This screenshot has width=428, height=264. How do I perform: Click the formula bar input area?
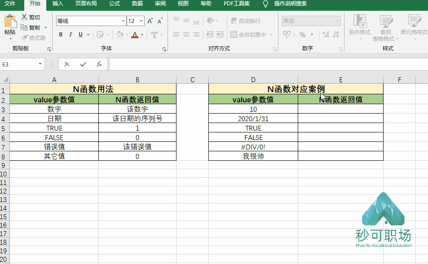tap(269, 64)
